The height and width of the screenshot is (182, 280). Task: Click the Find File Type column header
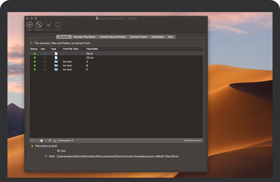71,49
